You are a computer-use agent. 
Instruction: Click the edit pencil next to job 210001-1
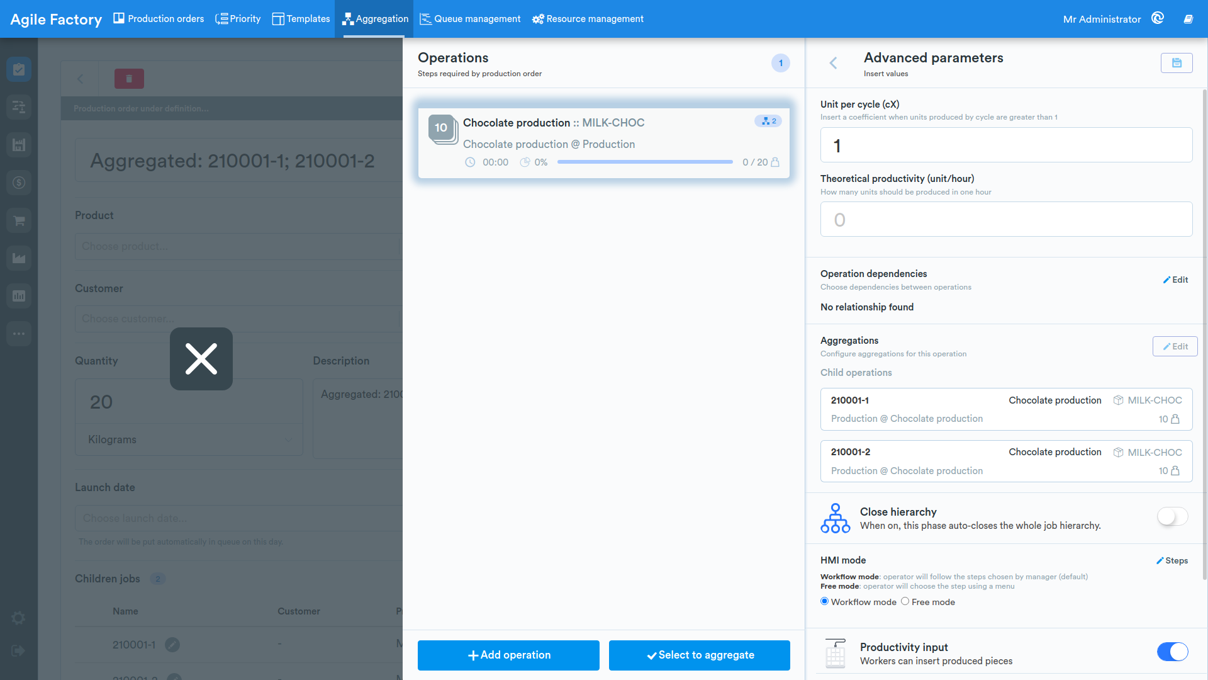point(172,645)
